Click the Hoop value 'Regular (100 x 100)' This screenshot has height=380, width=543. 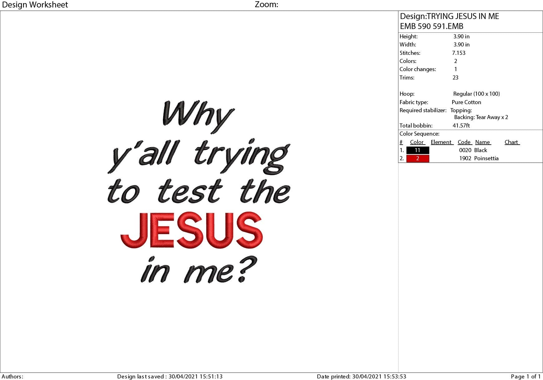tap(477, 94)
